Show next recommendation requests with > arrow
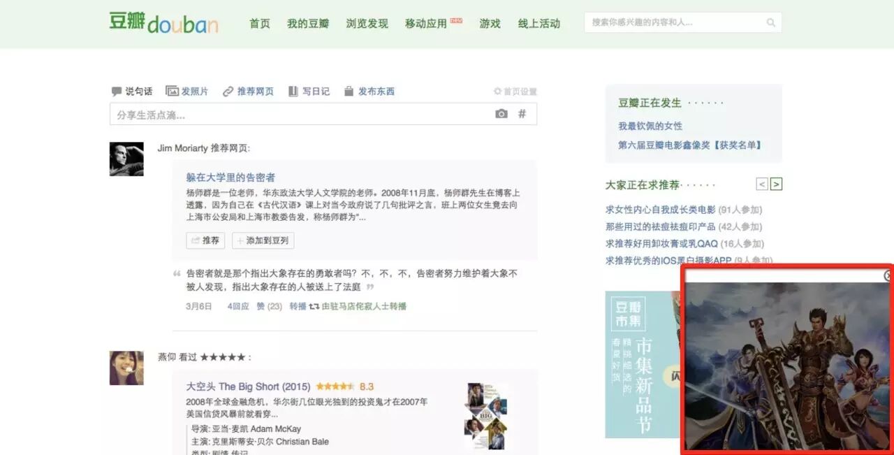This screenshot has width=894, height=455. click(777, 185)
